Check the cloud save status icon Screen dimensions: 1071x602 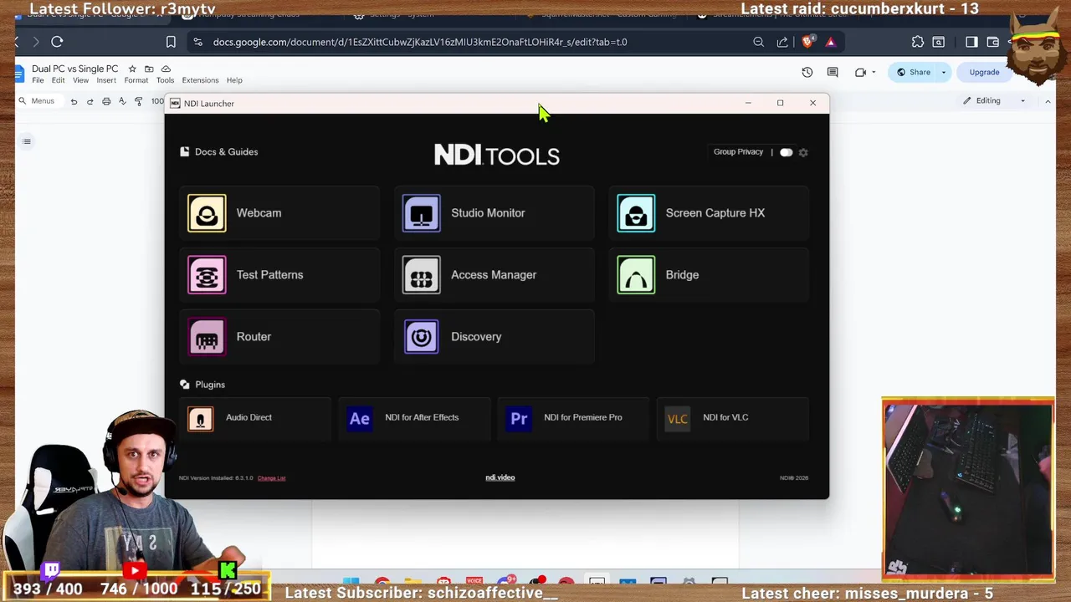166,69
